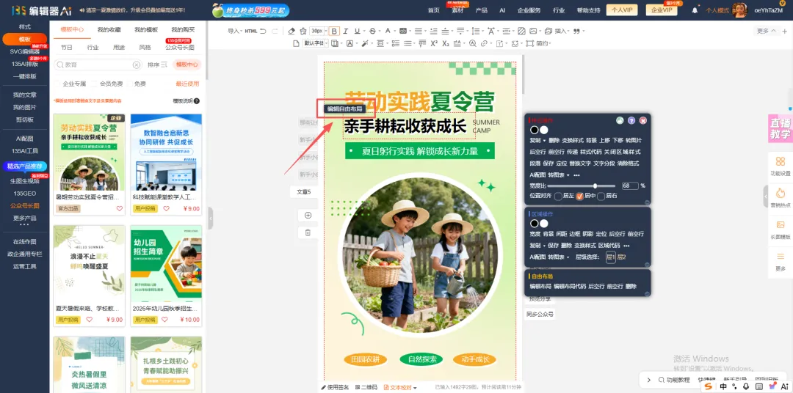The image size is (793, 393).
Task: Favorite the 科技赋能课堂教学 template with its heart
Action: 166,209
